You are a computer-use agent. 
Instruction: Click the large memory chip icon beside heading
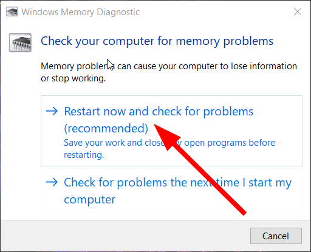coord(20,43)
